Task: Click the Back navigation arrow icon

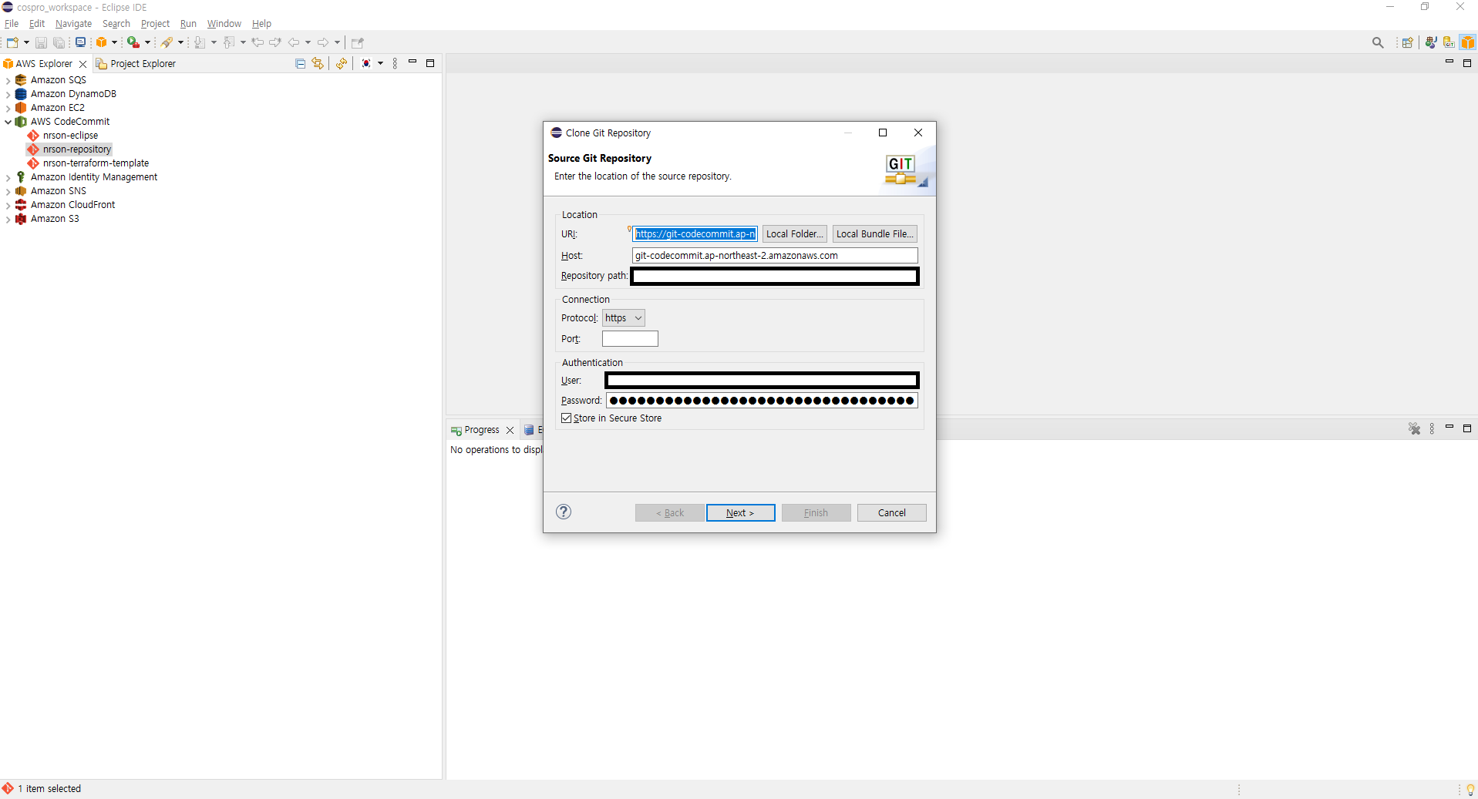Action: [294, 42]
